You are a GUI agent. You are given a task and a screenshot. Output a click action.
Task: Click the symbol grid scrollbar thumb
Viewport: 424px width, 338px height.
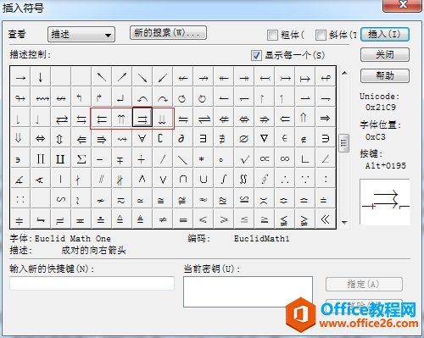click(344, 142)
